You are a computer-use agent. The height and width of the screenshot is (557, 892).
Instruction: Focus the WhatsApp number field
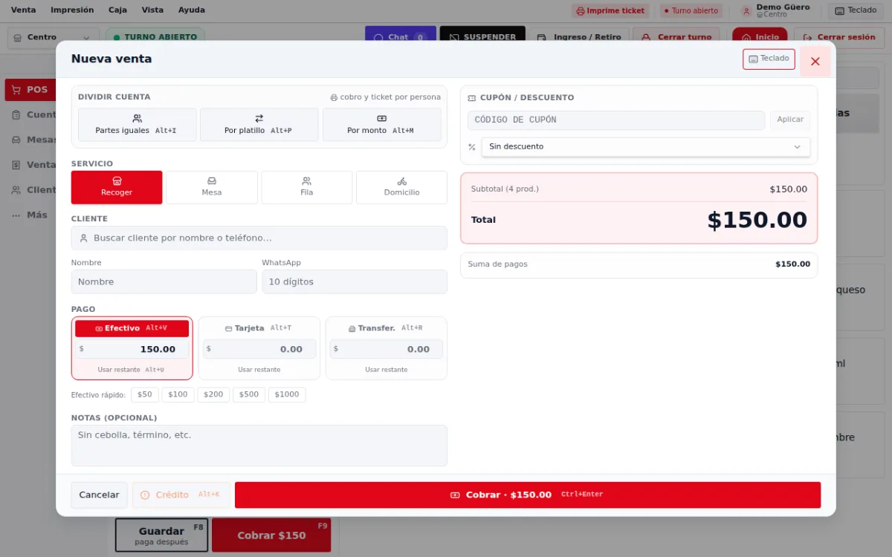coord(355,281)
